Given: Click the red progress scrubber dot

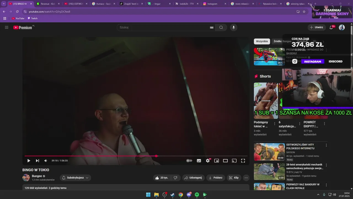Looking at the screenshot, I should (x=156, y=156).
